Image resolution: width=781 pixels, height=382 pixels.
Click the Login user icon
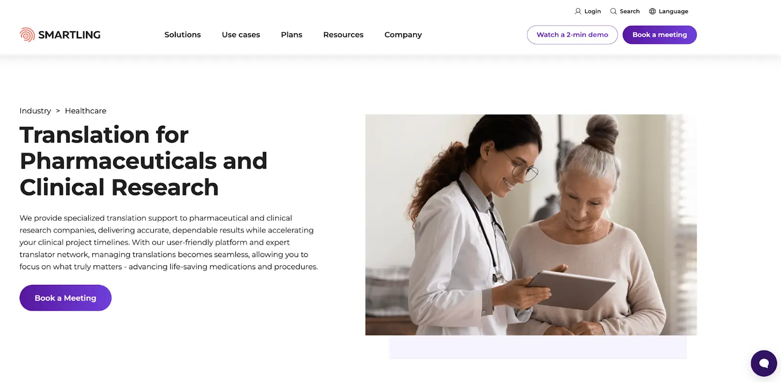pyautogui.click(x=578, y=11)
